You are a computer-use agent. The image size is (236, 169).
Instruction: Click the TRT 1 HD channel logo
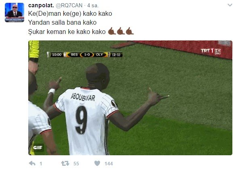click(211, 51)
